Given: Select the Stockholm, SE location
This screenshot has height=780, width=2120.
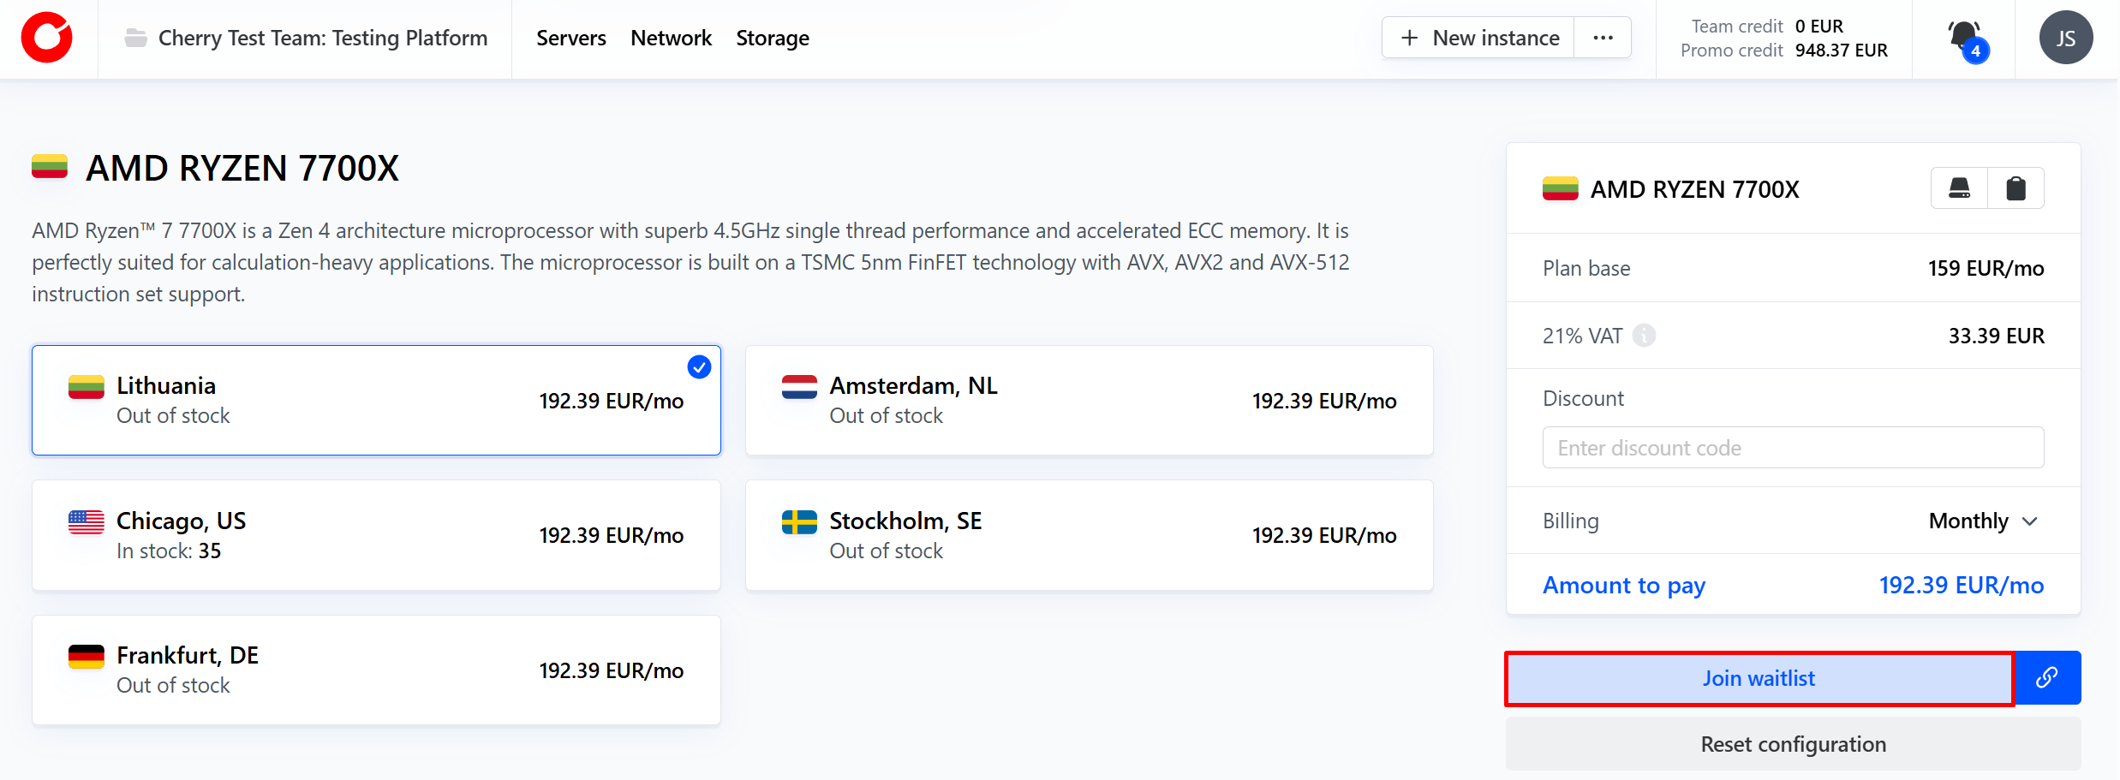Looking at the screenshot, I should 1089,535.
